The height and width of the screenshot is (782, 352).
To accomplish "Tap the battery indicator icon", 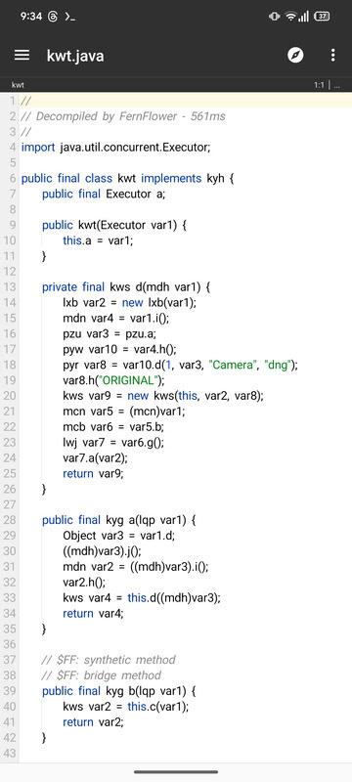I will coord(323,16).
